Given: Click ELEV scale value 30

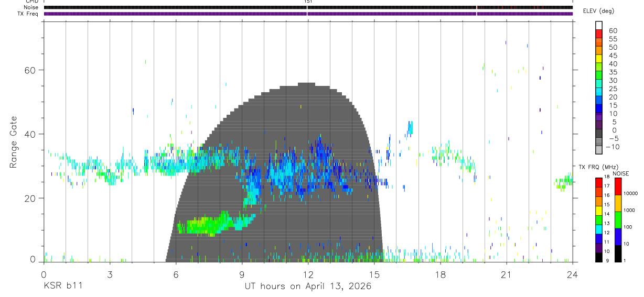Looking at the screenshot, I should click(612, 81).
